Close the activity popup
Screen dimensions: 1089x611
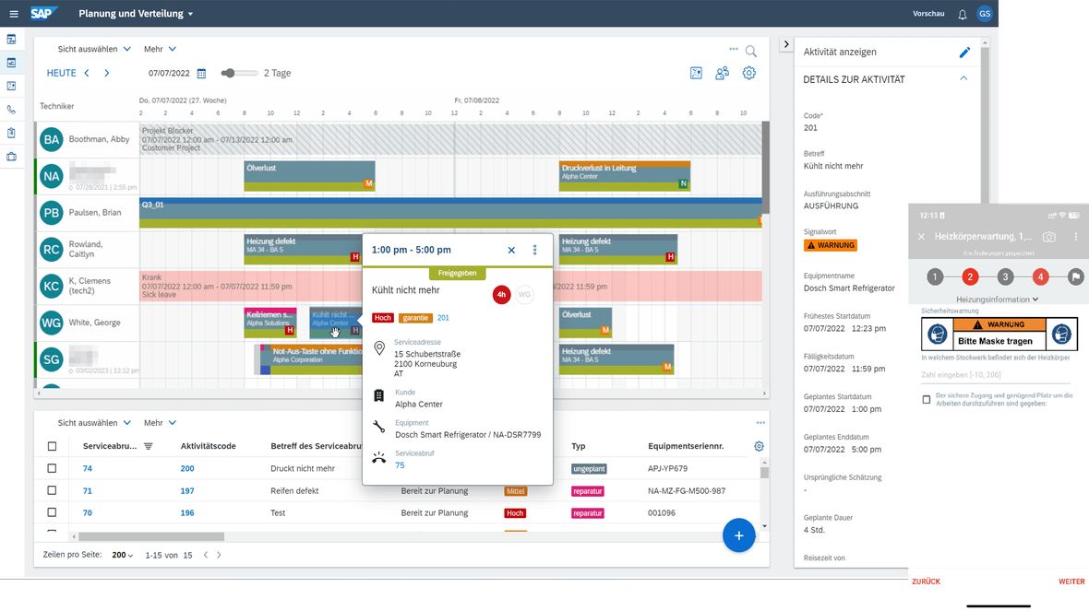(511, 250)
